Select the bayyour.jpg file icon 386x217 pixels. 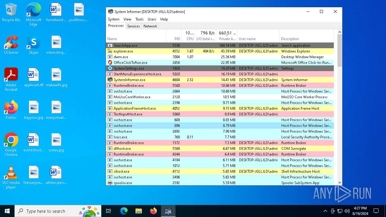coord(33,110)
